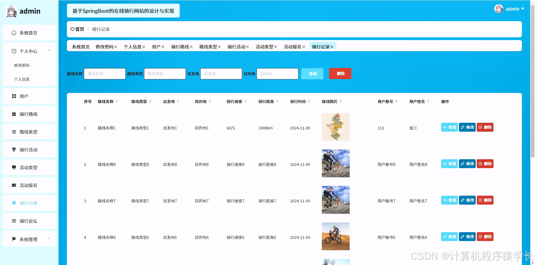Expand the 系统管理 menu
The width and height of the screenshot is (535, 265).
tap(49, 238)
